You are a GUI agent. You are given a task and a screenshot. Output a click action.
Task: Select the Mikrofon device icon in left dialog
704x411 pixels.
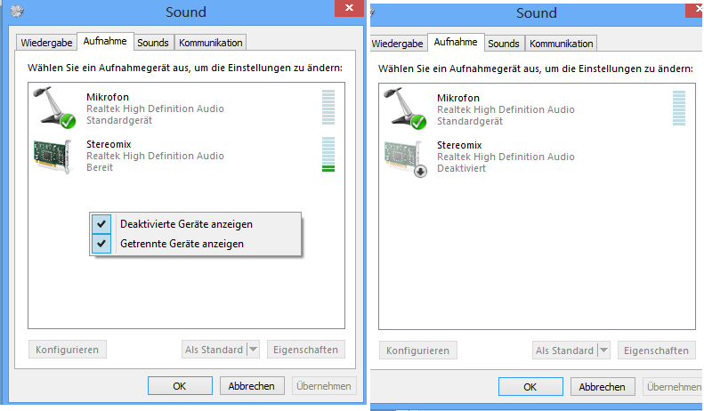point(55,108)
